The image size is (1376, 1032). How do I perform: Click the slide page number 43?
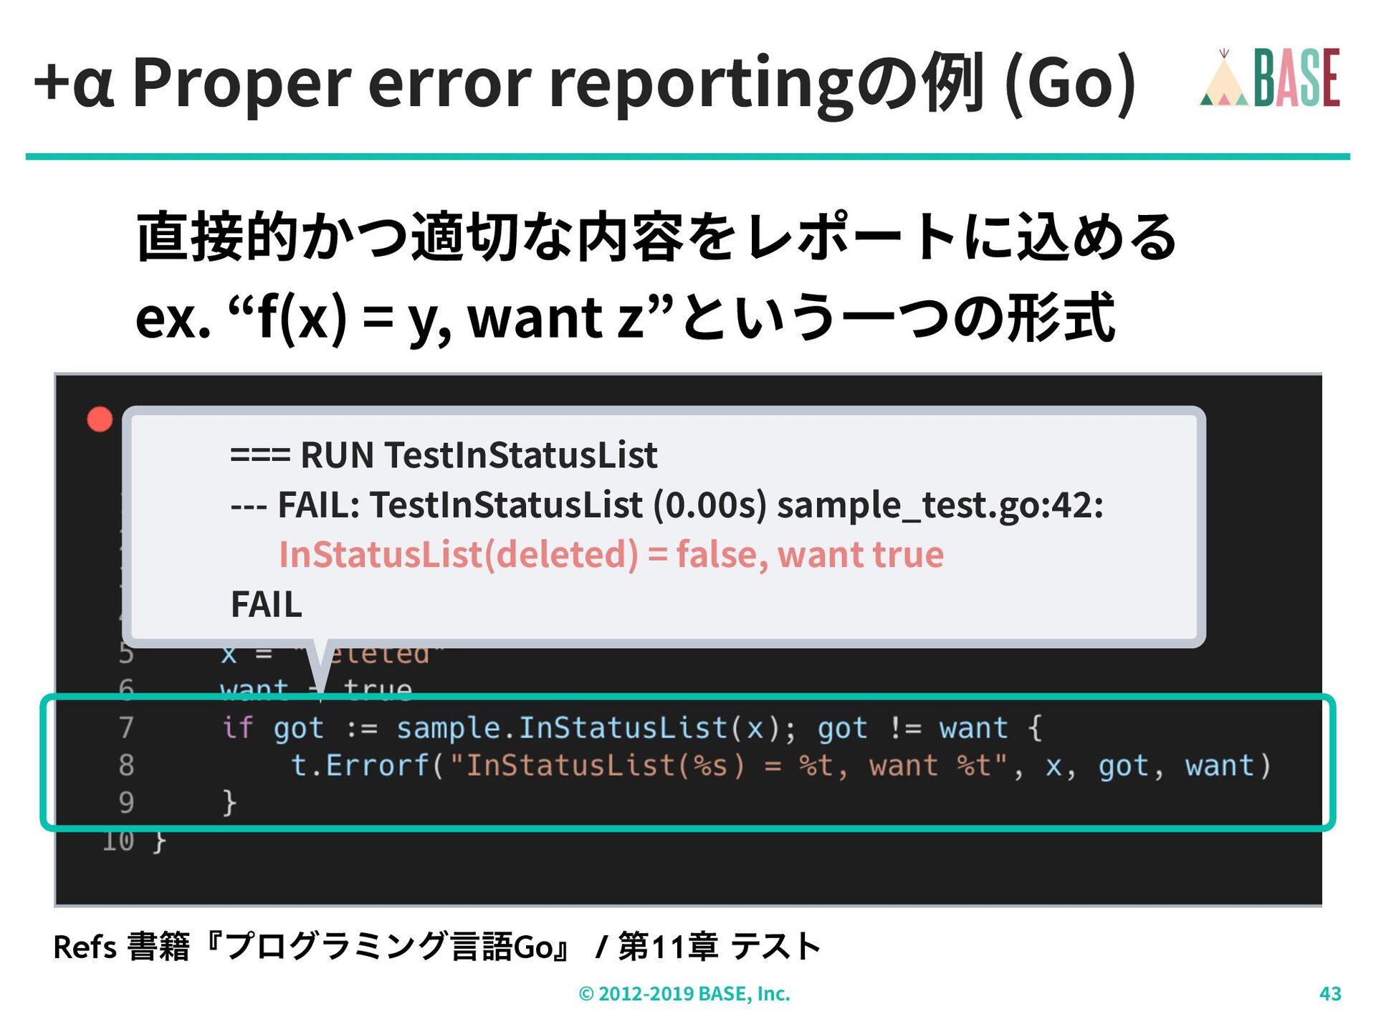1330,993
